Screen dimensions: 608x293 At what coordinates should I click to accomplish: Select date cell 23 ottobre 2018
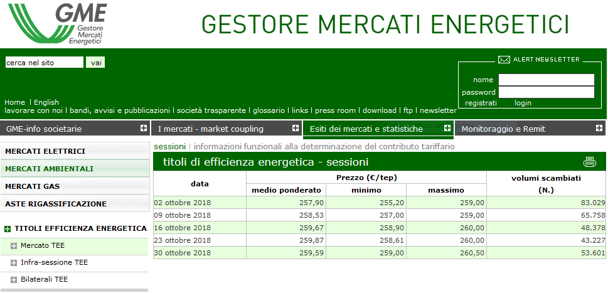coord(200,240)
